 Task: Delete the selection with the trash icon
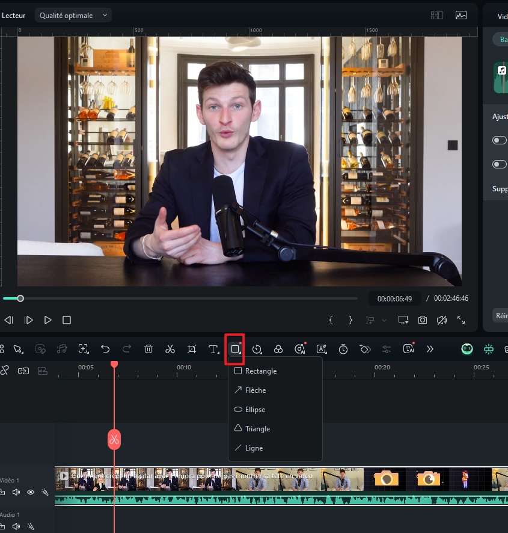[148, 349]
